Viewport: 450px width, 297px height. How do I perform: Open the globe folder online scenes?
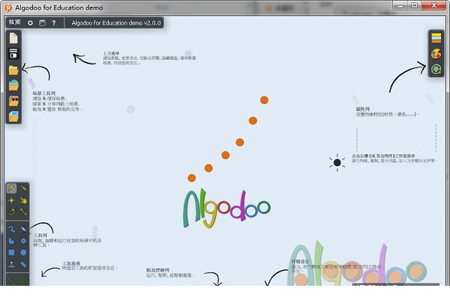(x=13, y=85)
